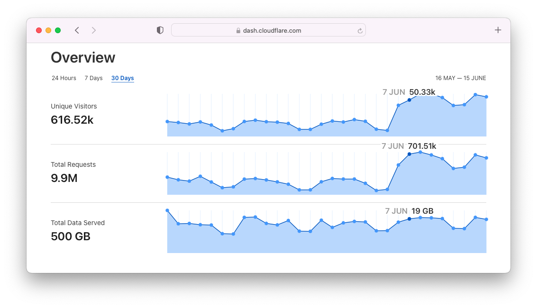Click last data point of Total Requests chart
Screen dimensions: 537x308
[x=486, y=158]
